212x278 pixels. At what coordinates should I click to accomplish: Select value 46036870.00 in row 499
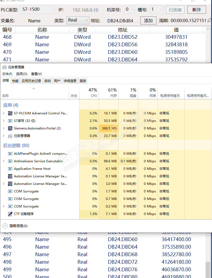coord(176,269)
